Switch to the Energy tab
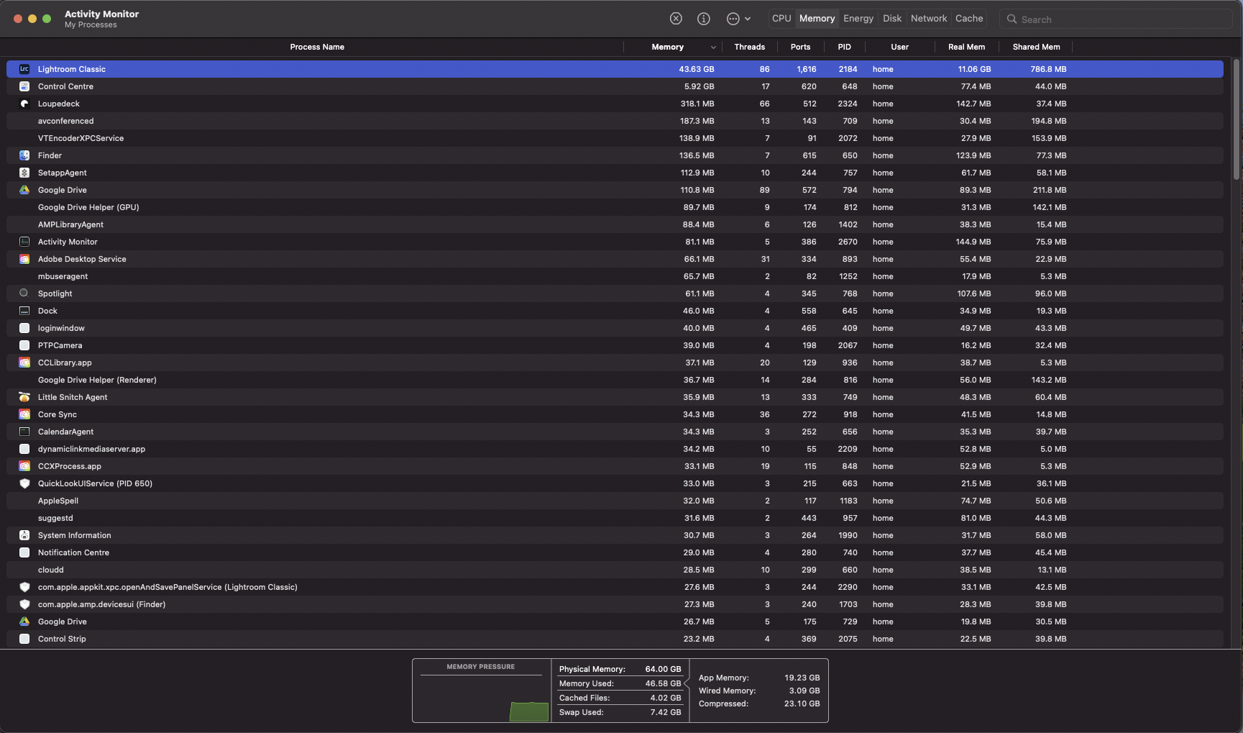The height and width of the screenshot is (733, 1243). 858,19
